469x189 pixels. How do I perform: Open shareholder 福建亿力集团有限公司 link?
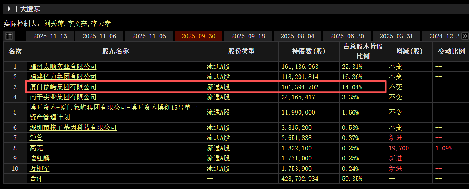(x=63, y=77)
